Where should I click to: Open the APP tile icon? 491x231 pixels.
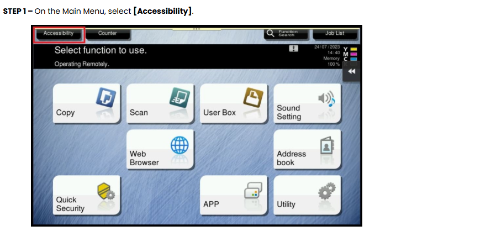[253, 191]
